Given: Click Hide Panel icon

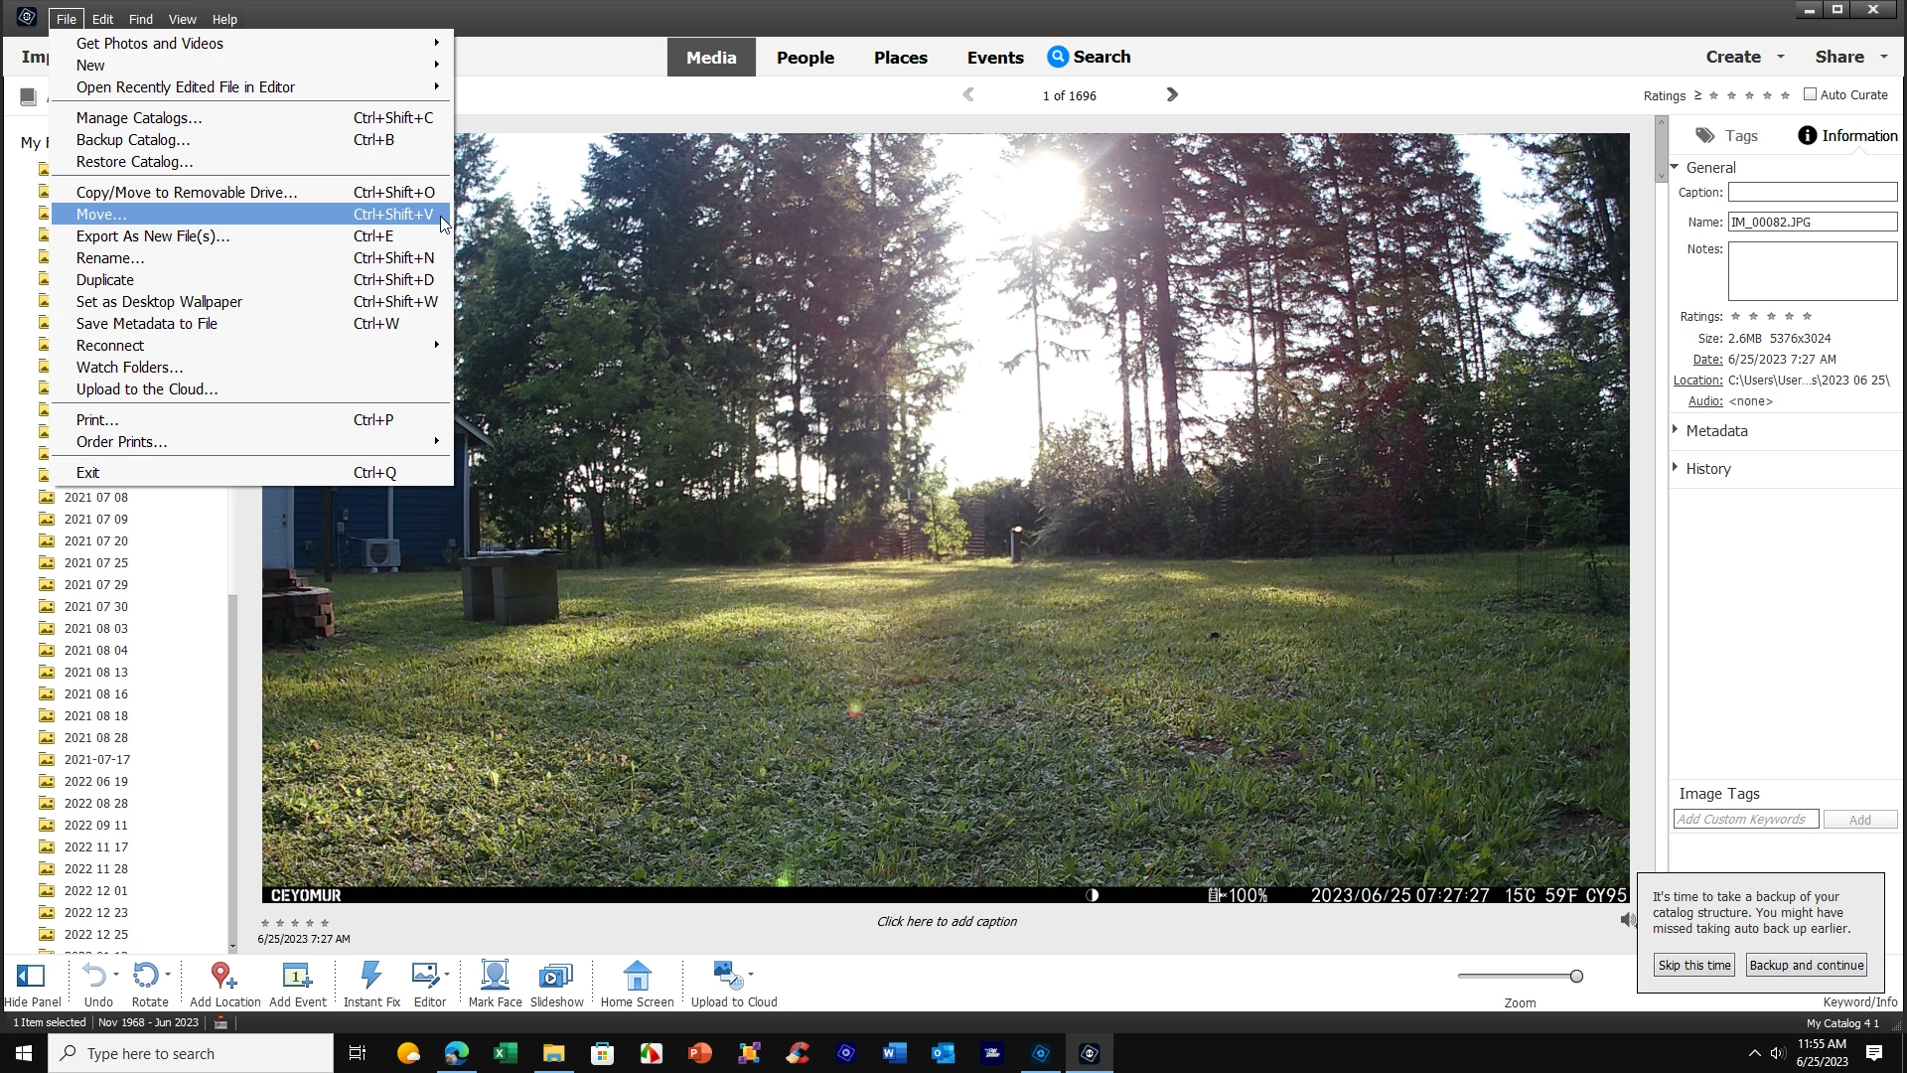Looking at the screenshot, I should coord(31,976).
